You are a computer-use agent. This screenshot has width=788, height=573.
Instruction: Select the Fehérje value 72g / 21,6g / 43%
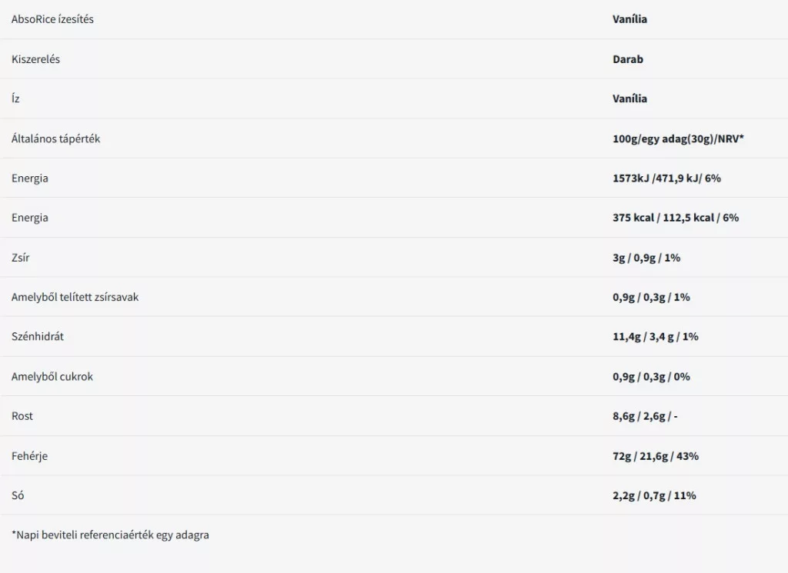[x=656, y=456]
